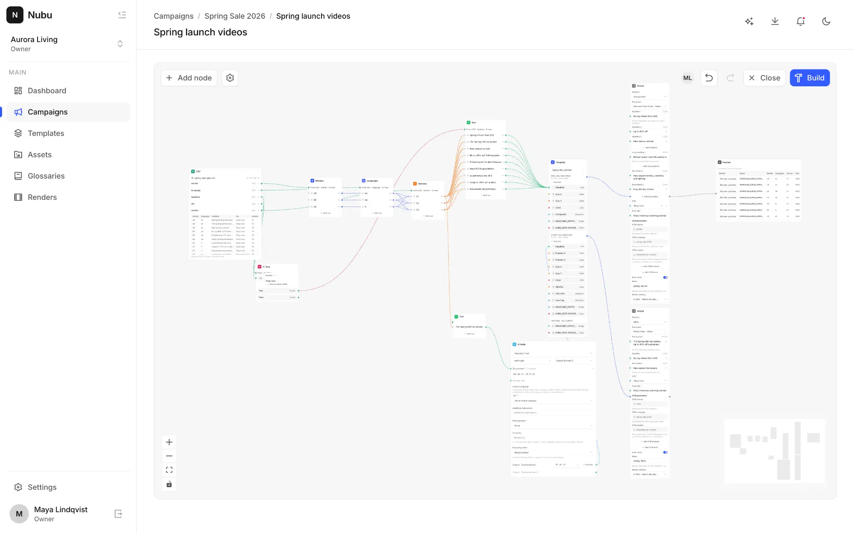Select the Text node icon with nine headlines
This screenshot has width=854, height=533.
click(x=468, y=122)
